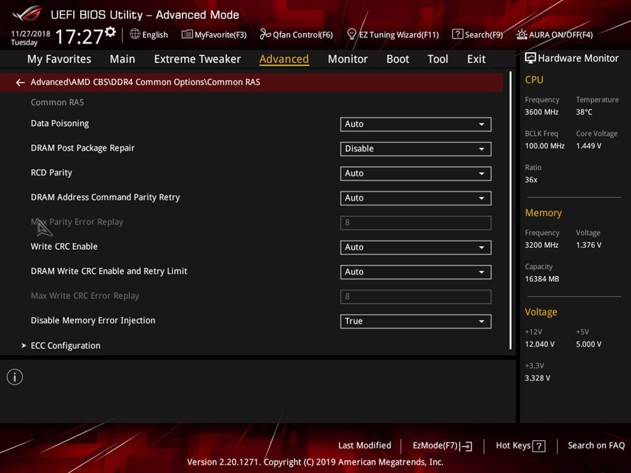Switch to Exit tab
Screen dimensions: 631x473
(x=476, y=59)
